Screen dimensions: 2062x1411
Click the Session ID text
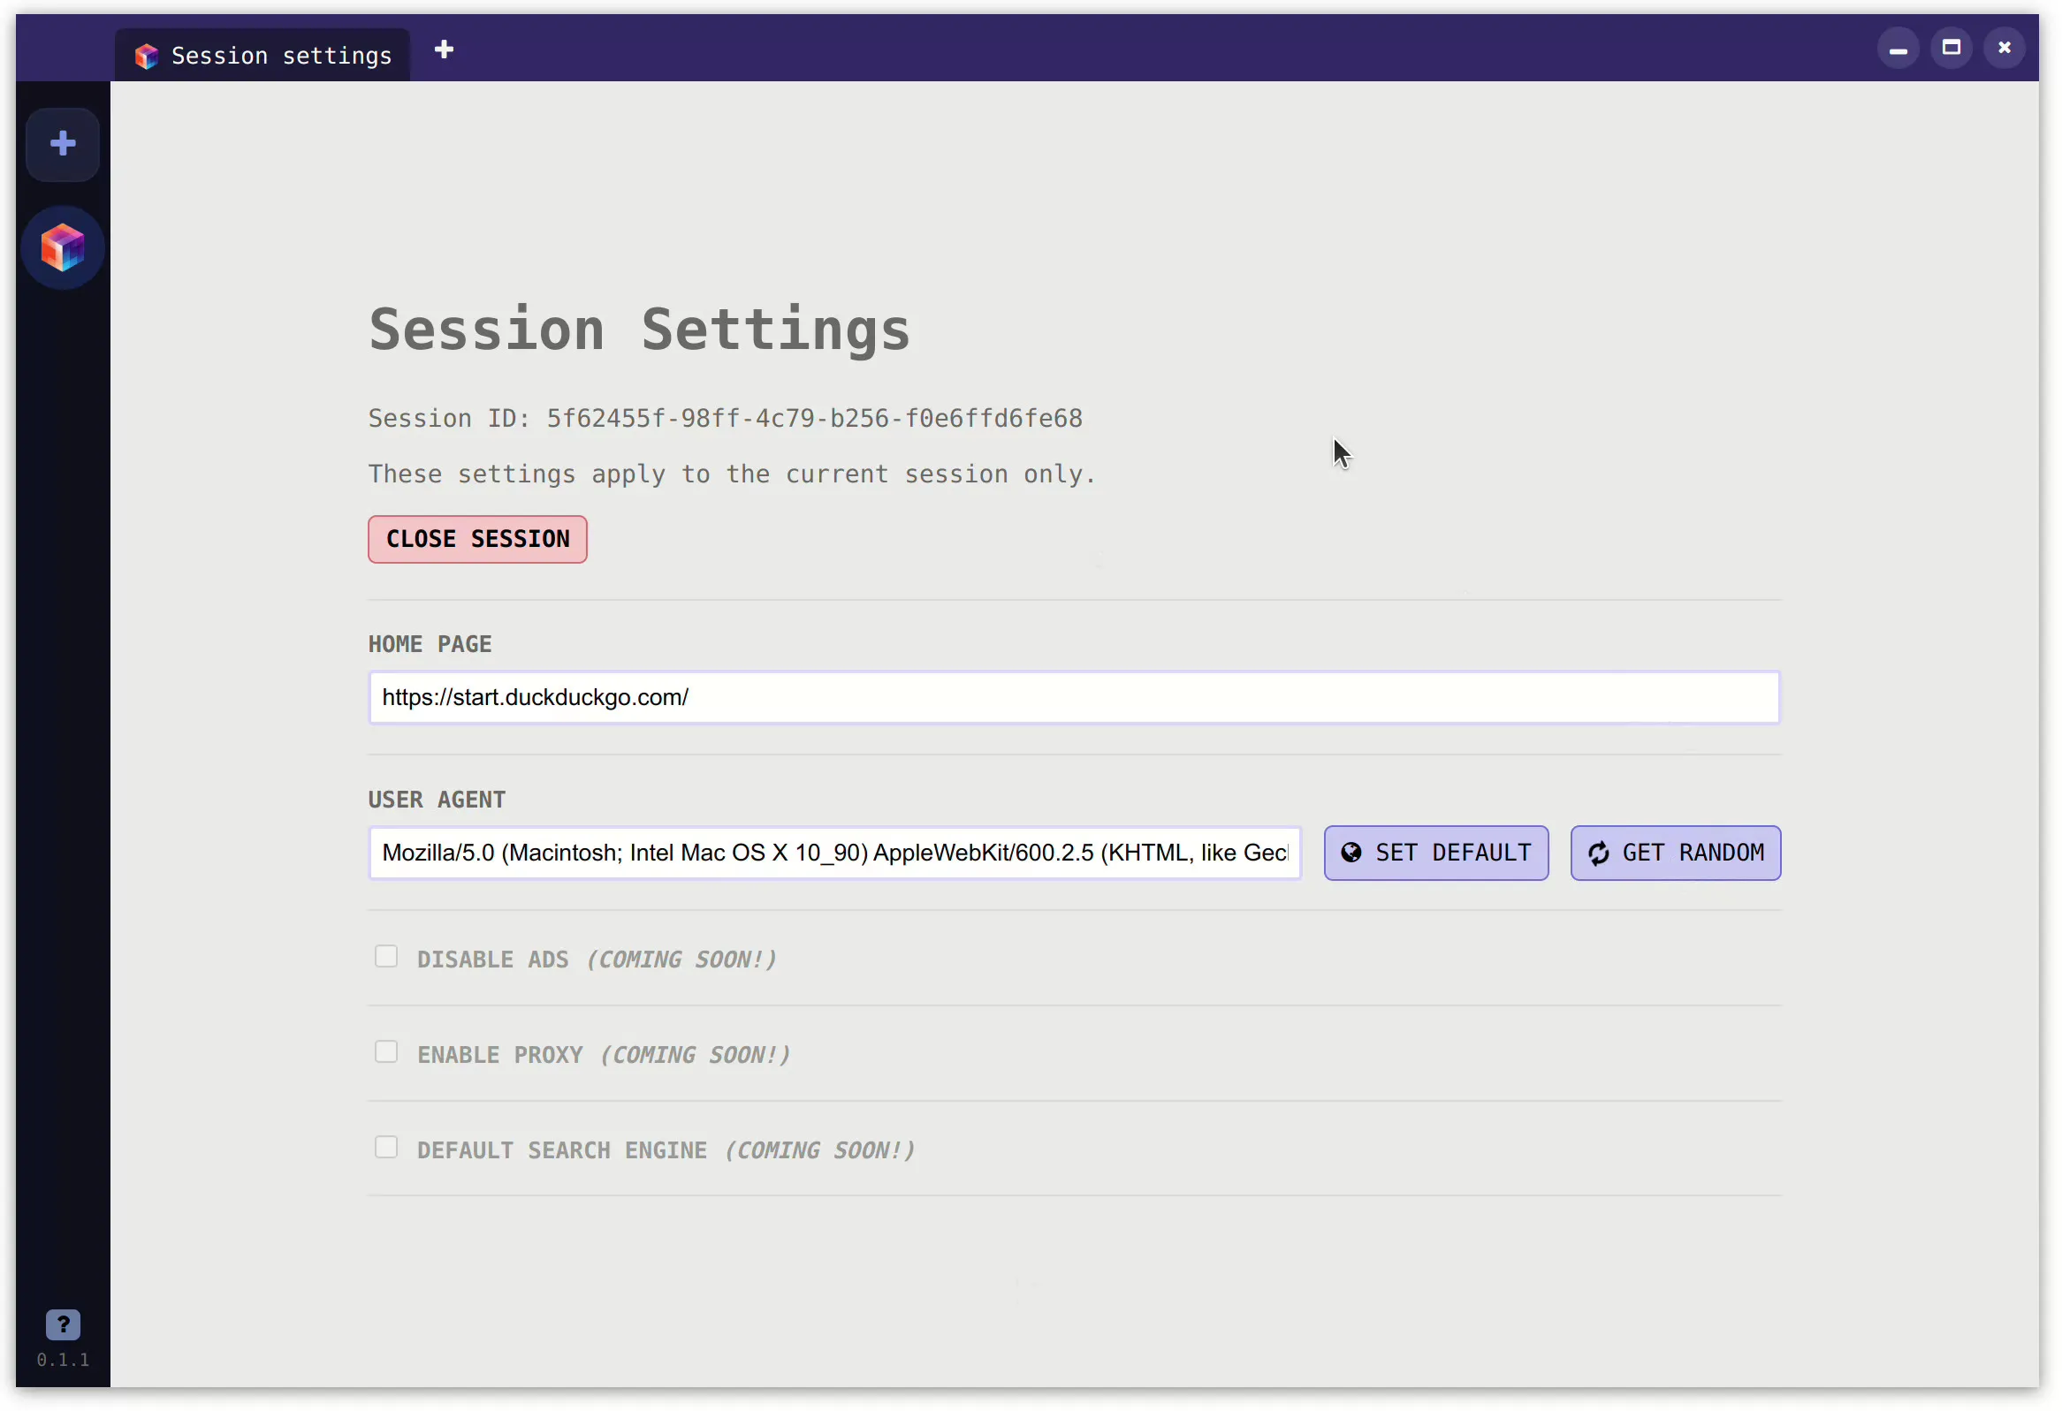(x=725, y=419)
